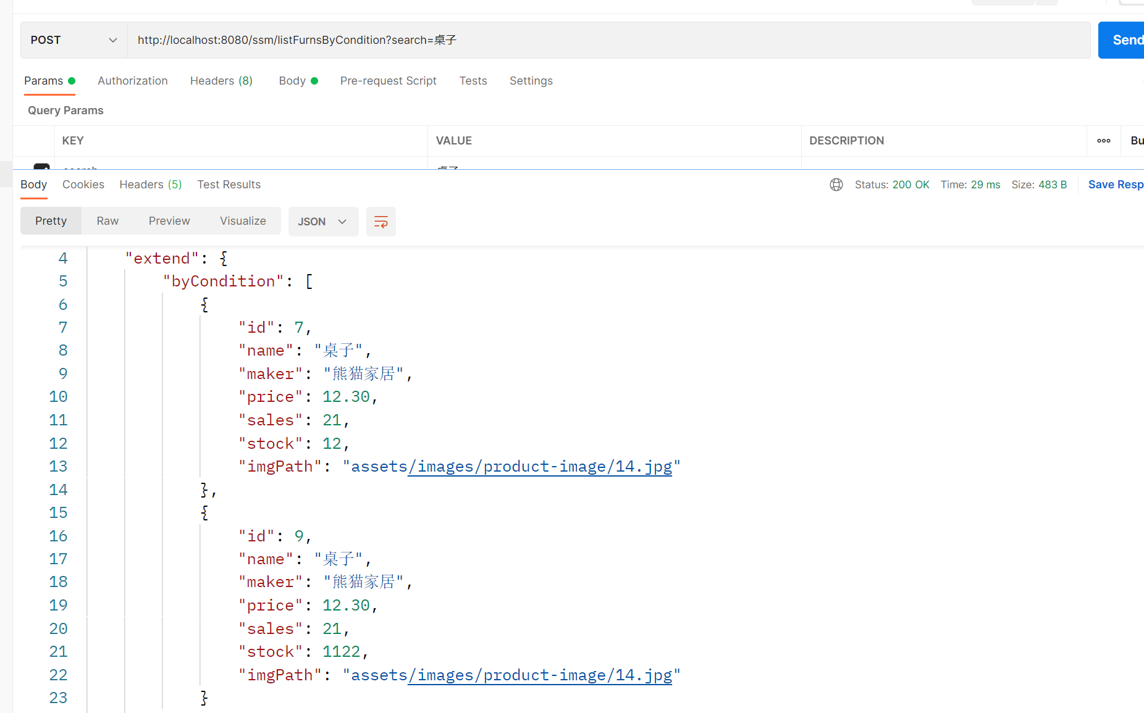Switch to request Params tab

(49, 81)
